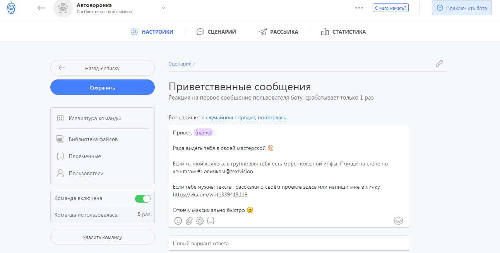The width and height of the screenshot is (500, 253).
Task: Open Переменные via its curly braces icon
Action: pyautogui.click(x=60, y=155)
